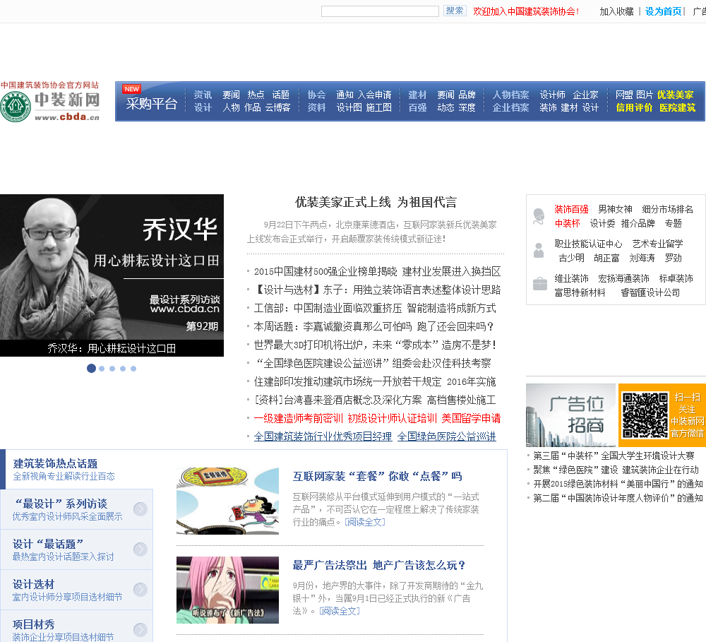
Task: Select the 设计选材 sidebar tab
Action: coord(76,589)
